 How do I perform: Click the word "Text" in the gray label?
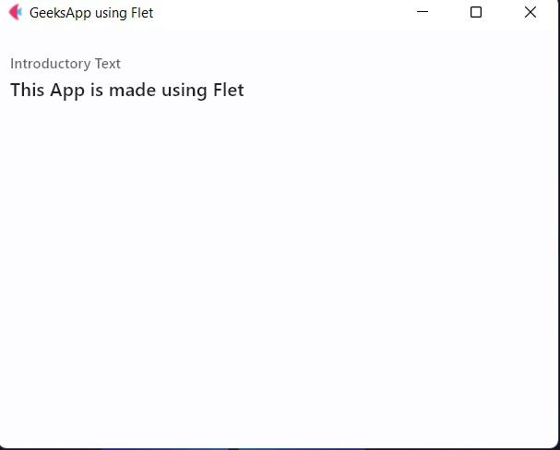108,64
